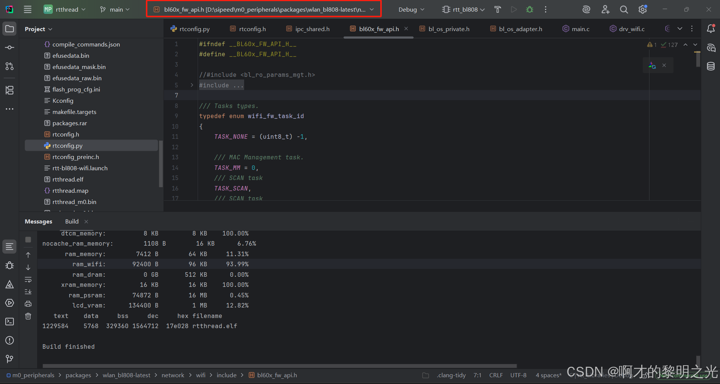Image resolution: width=720 pixels, height=384 pixels.
Task: Expand the collapsed #include fold on line 5
Action: click(x=192, y=85)
